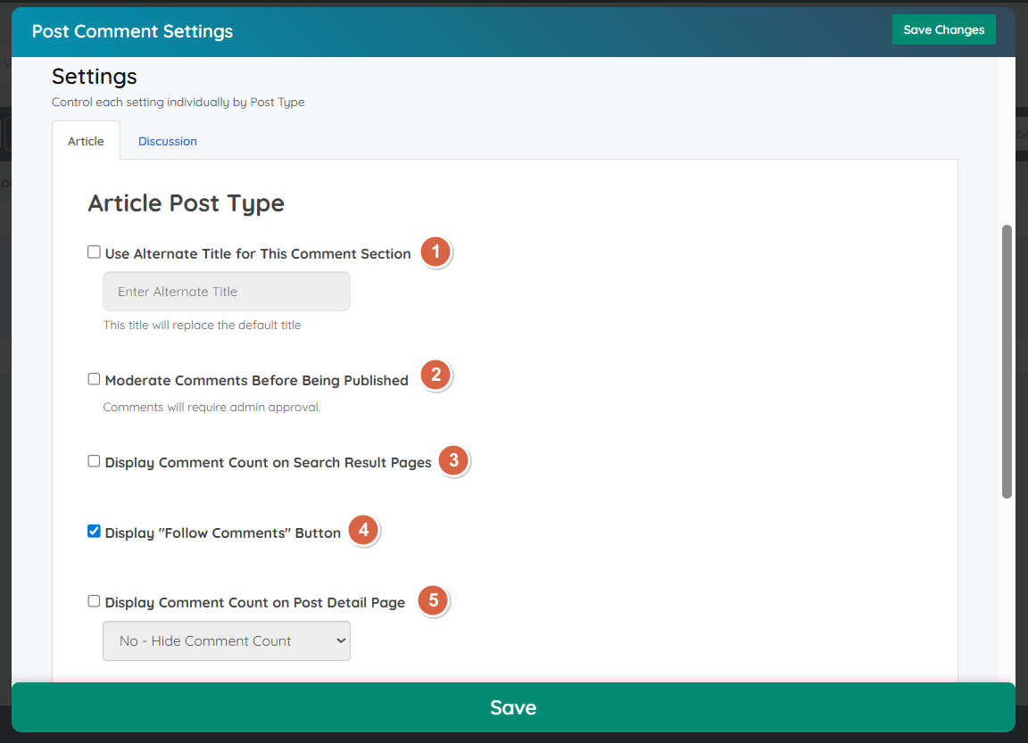This screenshot has height=743, width=1028.
Task: Click the Article Post Type heading
Action: click(x=187, y=203)
